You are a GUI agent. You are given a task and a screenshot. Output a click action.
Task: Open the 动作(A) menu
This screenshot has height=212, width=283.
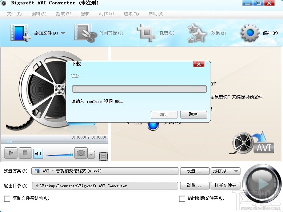pos(107,14)
